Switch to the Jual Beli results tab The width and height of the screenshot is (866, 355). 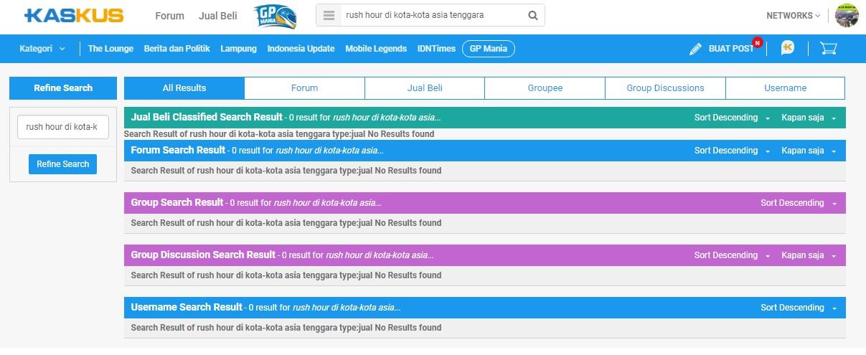click(x=425, y=87)
